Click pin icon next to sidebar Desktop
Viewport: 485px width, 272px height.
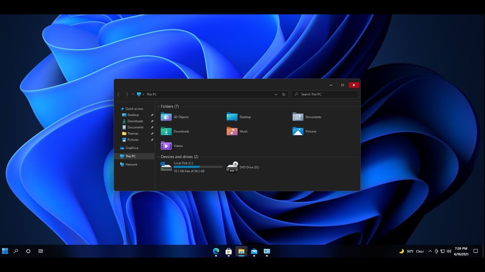152,115
